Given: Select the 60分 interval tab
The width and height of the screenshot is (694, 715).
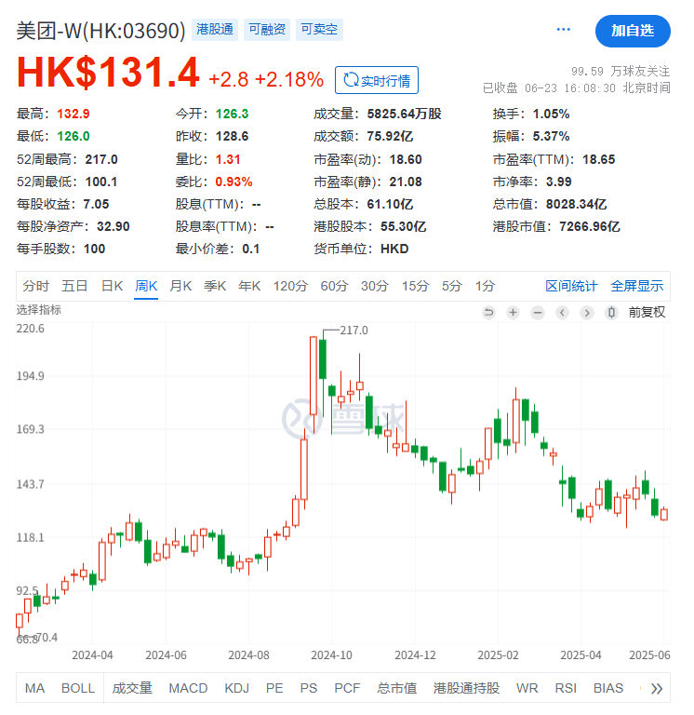Looking at the screenshot, I should click(x=335, y=287).
